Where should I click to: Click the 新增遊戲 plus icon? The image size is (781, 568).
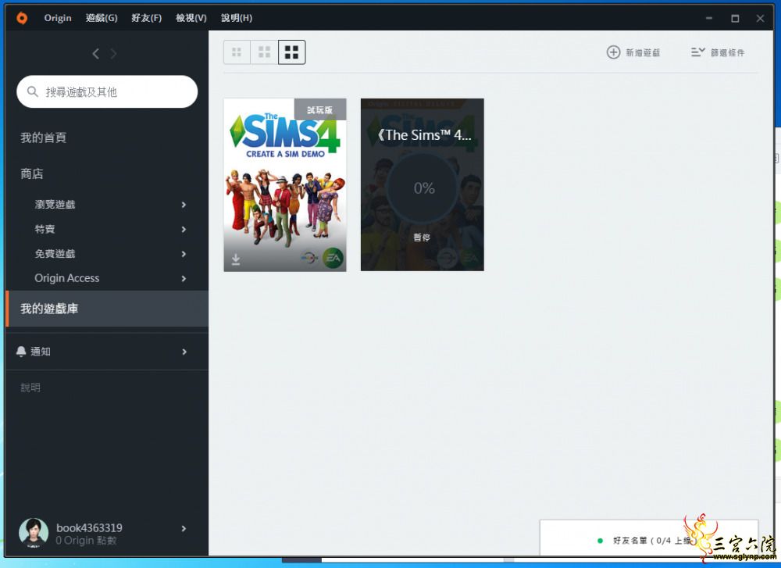pyautogui.click(x=613, y=52)
